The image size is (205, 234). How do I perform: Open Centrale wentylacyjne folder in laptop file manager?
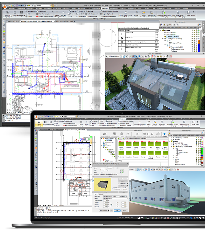click(x=121, y=145)
